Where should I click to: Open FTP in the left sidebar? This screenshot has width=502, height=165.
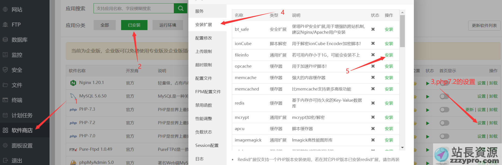click(16, 25)
